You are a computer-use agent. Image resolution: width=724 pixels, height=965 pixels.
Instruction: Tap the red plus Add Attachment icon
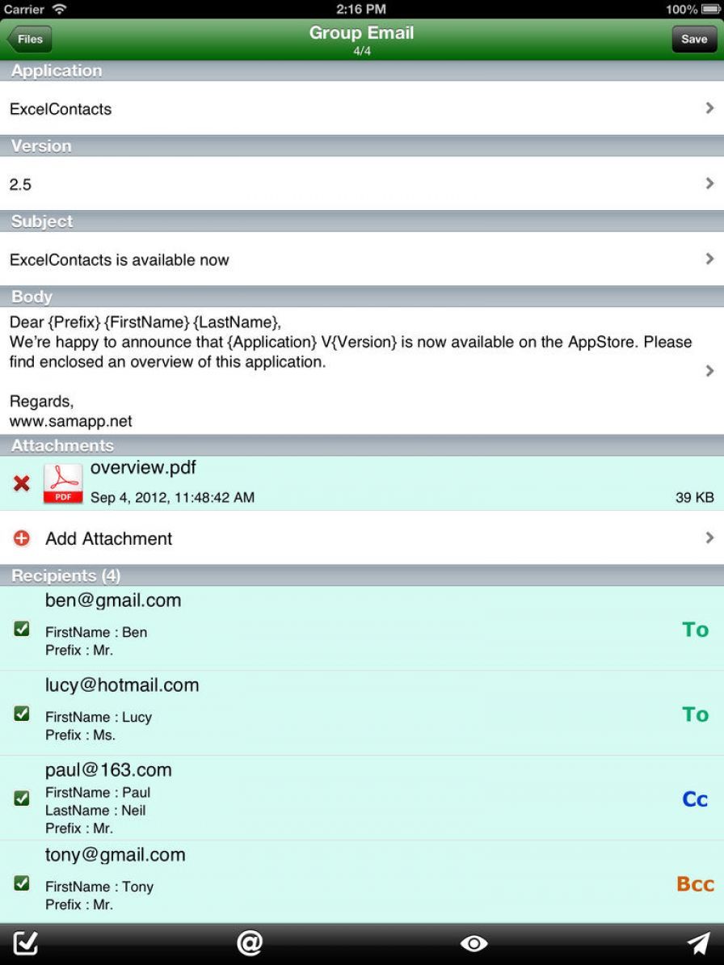(x=22, y=537)
